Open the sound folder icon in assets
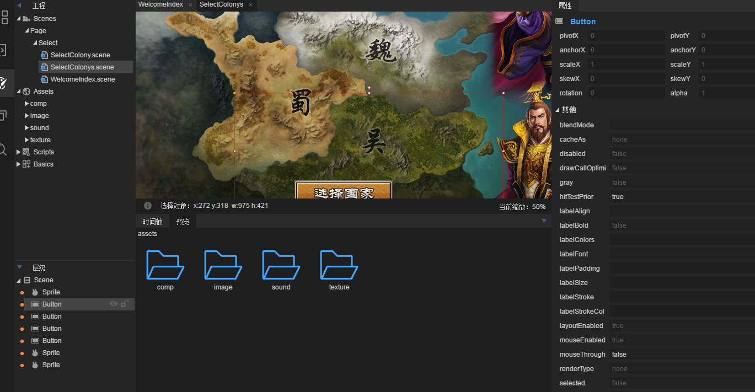 click(281, 265)
